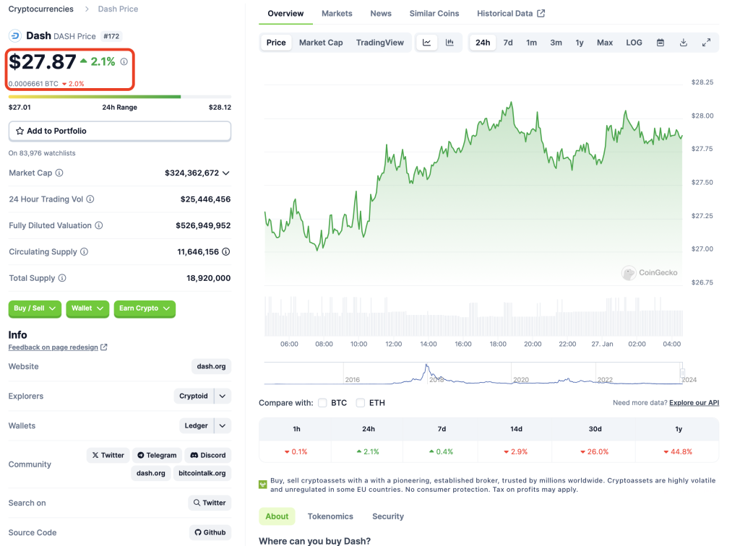Viewport: 740px width, 546px height.
Task: Select the About tab
Action: pyautogui.click(x=277, y=517)
